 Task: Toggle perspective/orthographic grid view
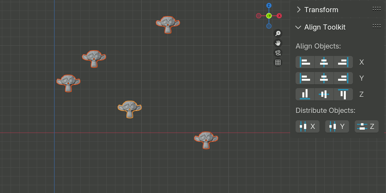278,62
